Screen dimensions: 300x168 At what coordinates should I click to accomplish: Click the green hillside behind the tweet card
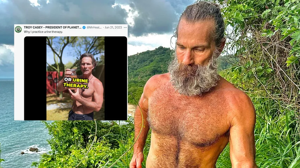tap(149, 65)
